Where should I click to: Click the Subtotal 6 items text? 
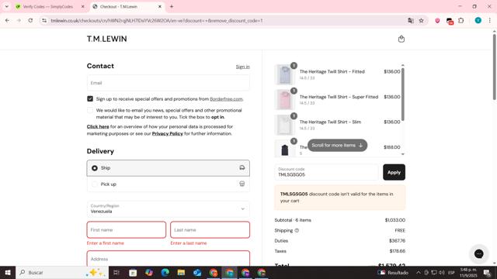click(293, 220)
